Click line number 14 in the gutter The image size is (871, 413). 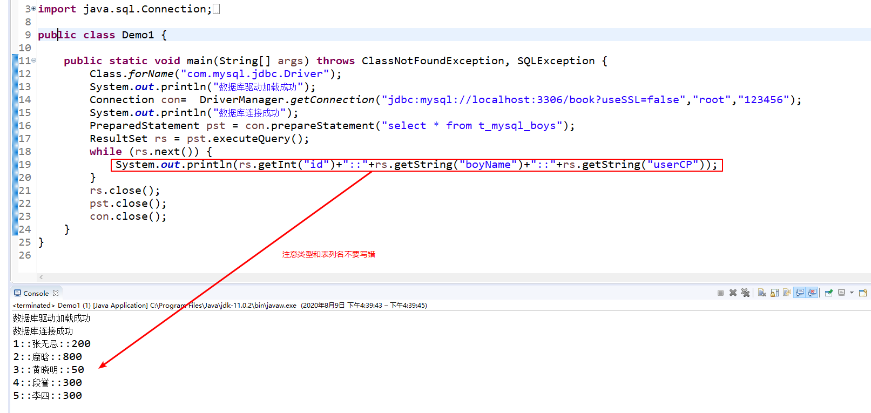point(25,99)
